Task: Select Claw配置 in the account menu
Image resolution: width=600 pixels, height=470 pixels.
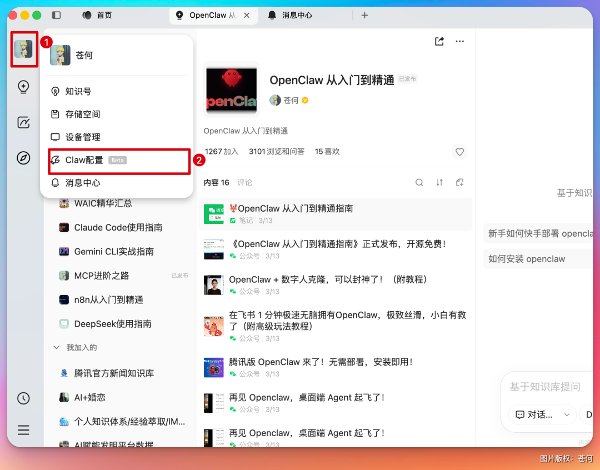Action: click(x=82, y=161)
